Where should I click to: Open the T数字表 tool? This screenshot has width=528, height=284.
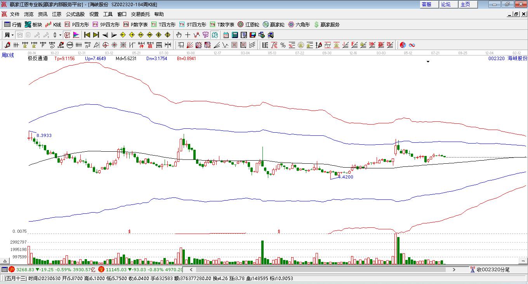tap(222, 24)
